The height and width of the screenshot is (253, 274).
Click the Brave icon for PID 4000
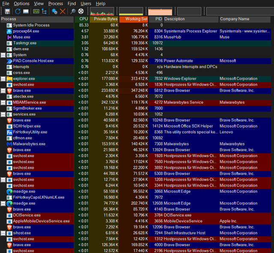pos(9,245)
